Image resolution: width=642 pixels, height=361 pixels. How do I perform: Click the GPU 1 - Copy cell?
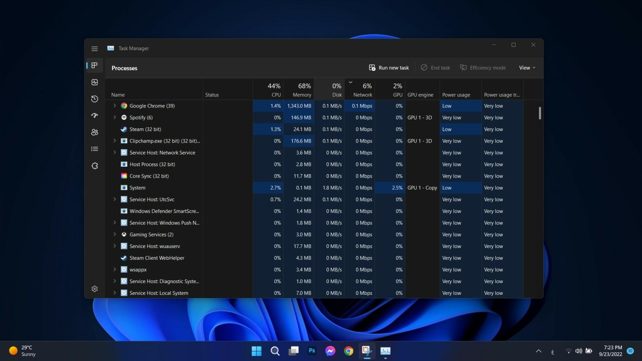point(422,188)
